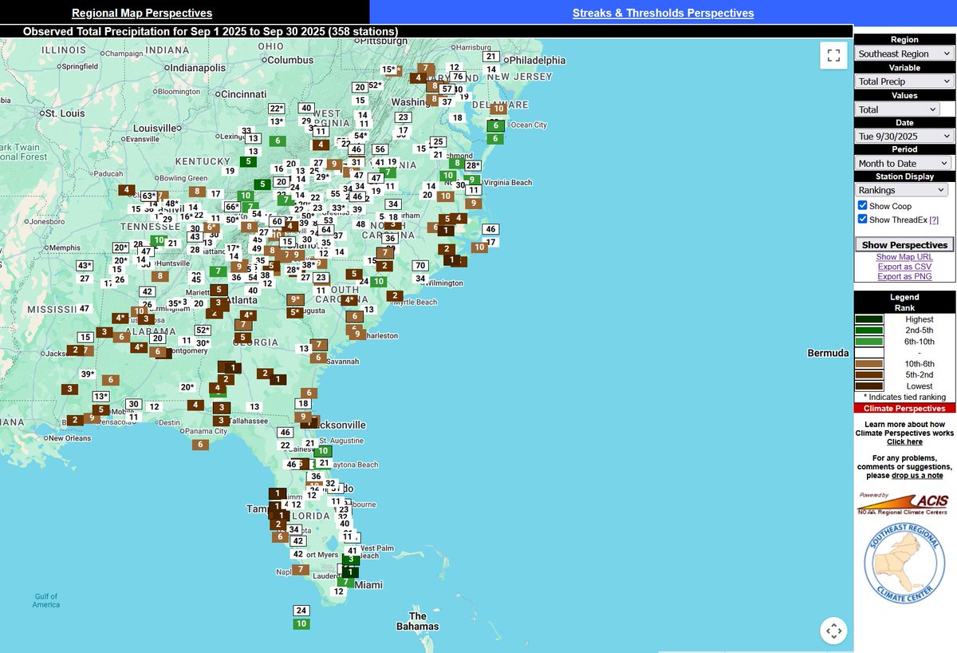Toggle the Show Coop checkbox

pos(863,206)
